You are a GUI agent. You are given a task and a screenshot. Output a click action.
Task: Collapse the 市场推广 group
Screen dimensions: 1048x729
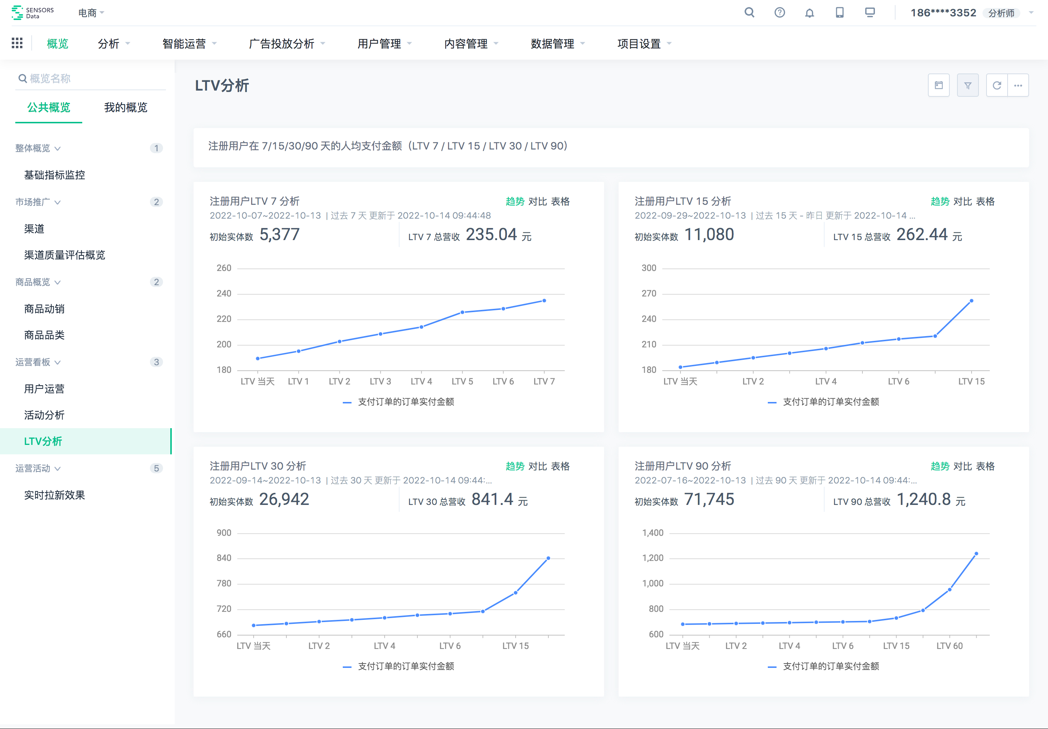coord(38,202)
